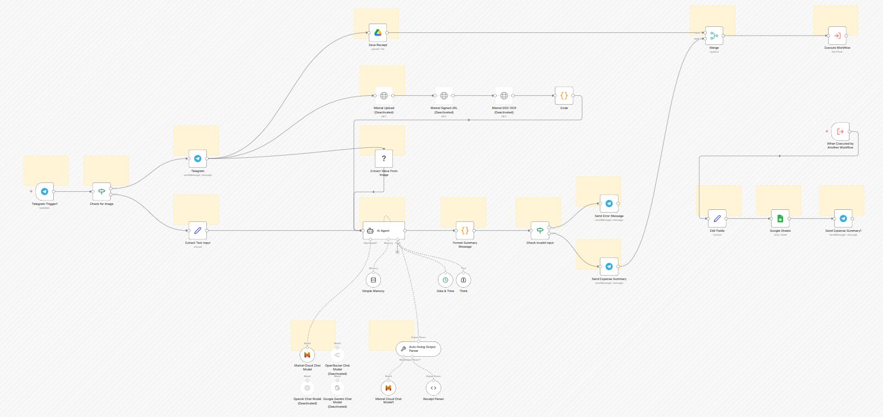
Task: Open the Code node
Action: pyautogui.click(x=564, y=95)
